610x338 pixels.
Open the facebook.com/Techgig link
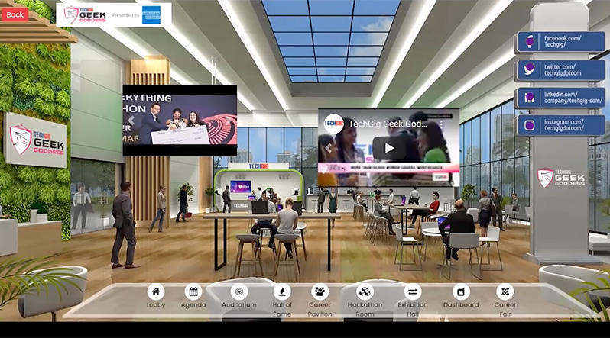[x=562, y=41]
